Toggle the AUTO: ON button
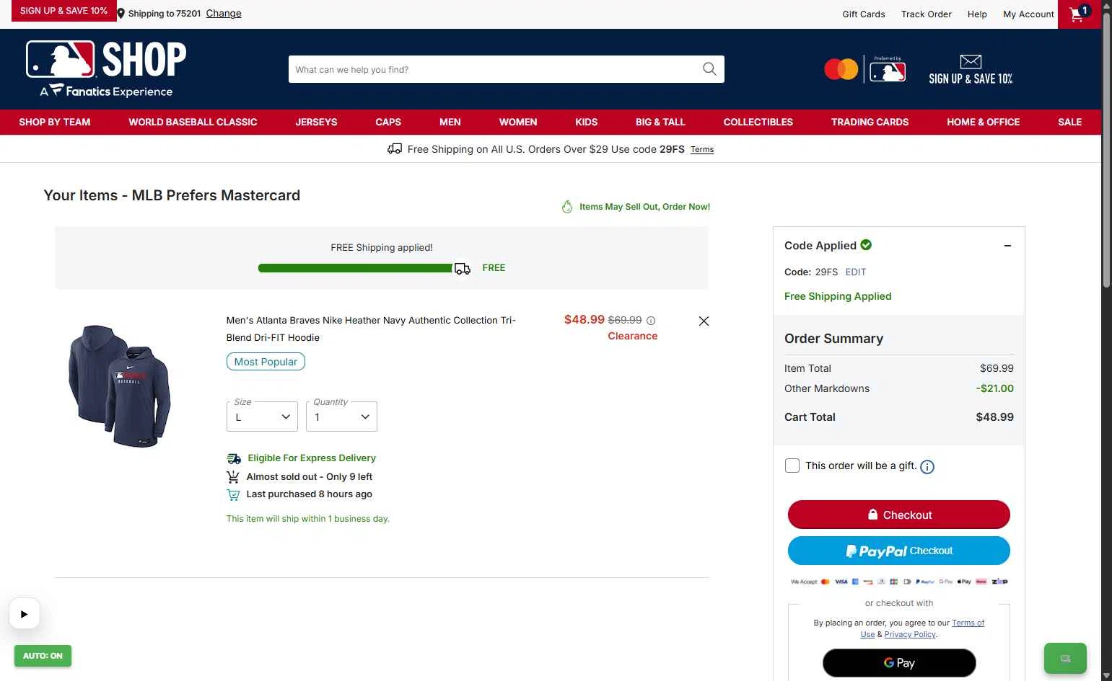1112x681 pixels. click(43, 656)
